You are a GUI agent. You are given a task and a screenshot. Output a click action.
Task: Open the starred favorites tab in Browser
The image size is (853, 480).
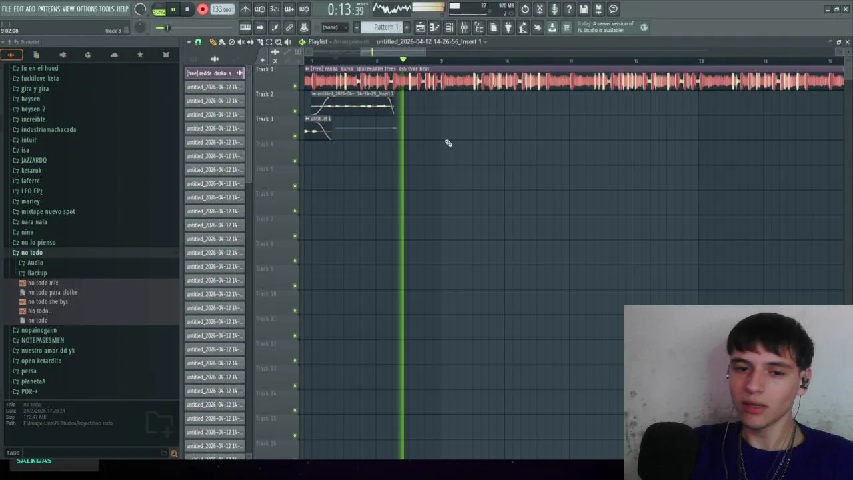pyautogui.click(x=140, y=55)
